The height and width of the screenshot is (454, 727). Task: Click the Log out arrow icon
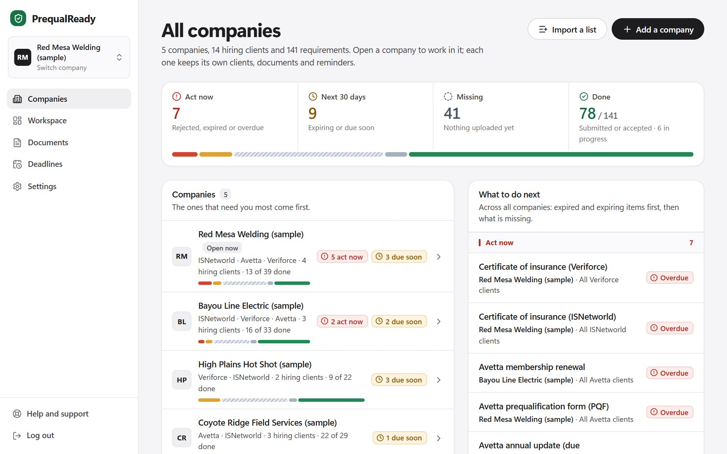[17, 435]
